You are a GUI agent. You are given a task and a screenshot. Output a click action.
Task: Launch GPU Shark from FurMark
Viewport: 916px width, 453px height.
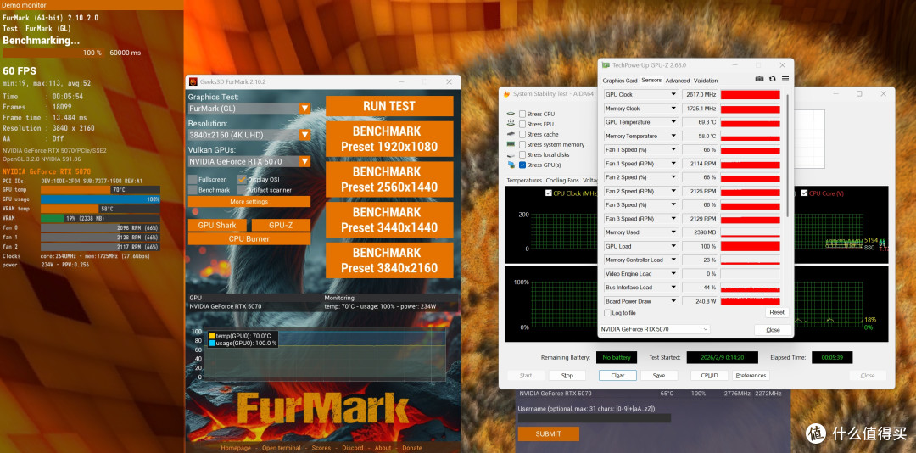(x=217, y=225)
